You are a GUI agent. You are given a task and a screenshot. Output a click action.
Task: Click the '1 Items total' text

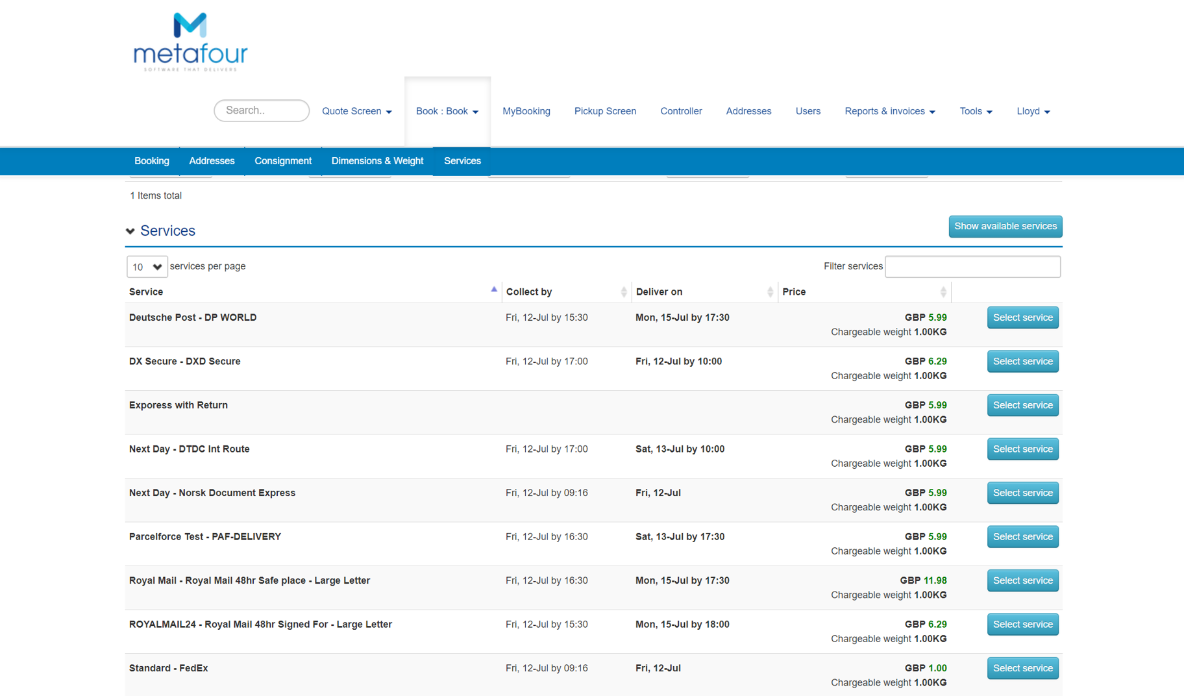[156, 195]
